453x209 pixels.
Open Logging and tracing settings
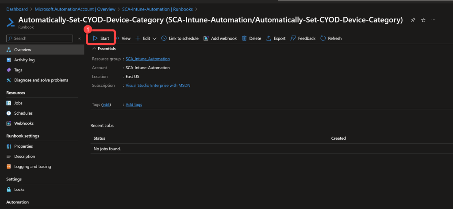pos(32,167)
